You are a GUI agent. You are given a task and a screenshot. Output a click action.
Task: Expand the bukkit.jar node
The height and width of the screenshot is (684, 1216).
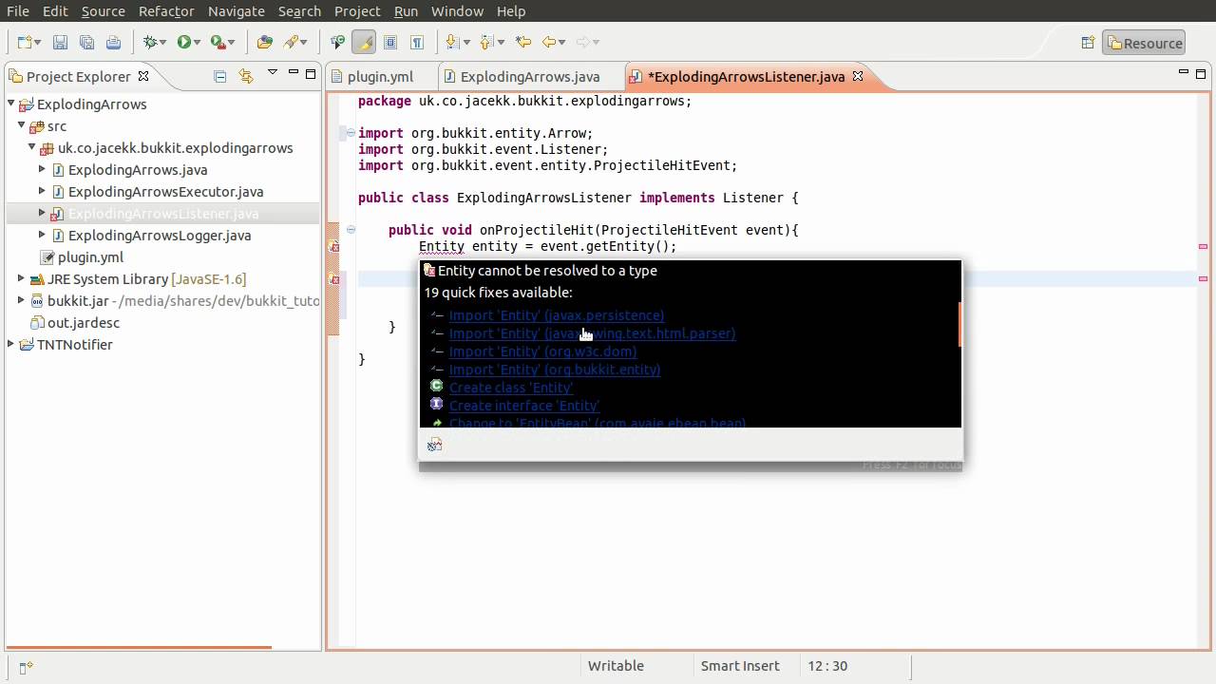21,300
